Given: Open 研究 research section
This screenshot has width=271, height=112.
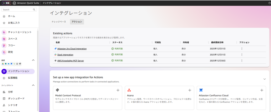Looking at the screenshot, I should pos(10,52).
